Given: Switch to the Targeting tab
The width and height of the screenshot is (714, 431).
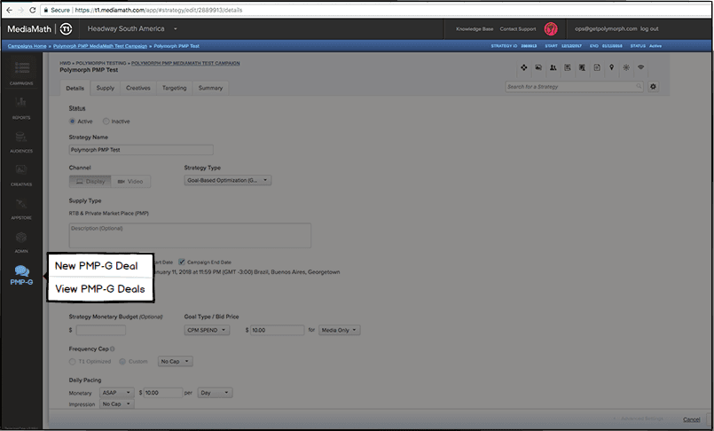Looking at the screenshot, I should click(x=175, y=88).
